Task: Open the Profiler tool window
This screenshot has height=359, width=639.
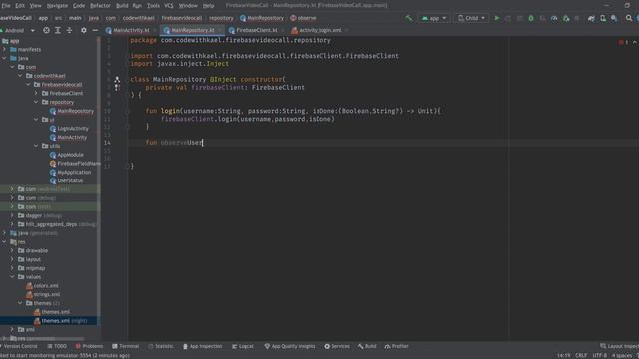Action: coord(397,346)
